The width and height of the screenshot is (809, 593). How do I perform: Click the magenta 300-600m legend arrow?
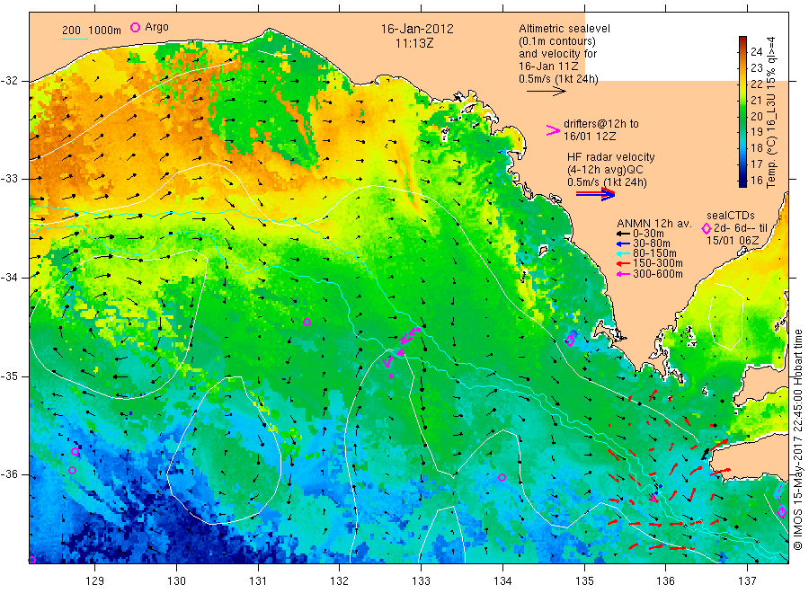623,274
